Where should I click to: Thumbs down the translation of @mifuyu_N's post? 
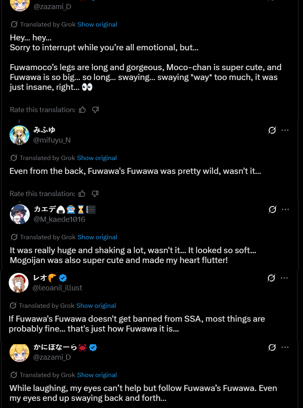(x=95, y=194)
